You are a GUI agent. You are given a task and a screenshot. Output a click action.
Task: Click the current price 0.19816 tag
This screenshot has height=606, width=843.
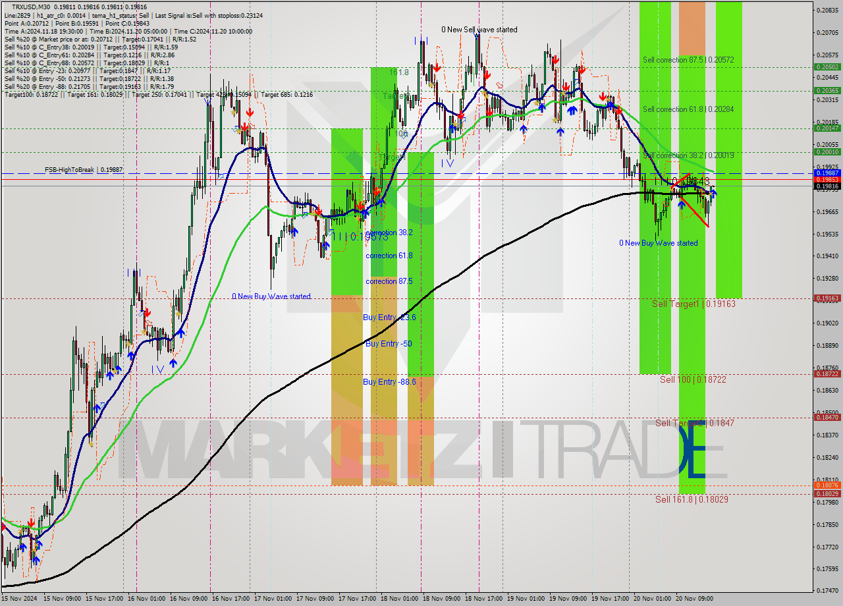827,186
